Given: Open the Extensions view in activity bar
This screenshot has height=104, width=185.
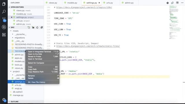Looking at the screenshot, I should (x=4, y=35).
